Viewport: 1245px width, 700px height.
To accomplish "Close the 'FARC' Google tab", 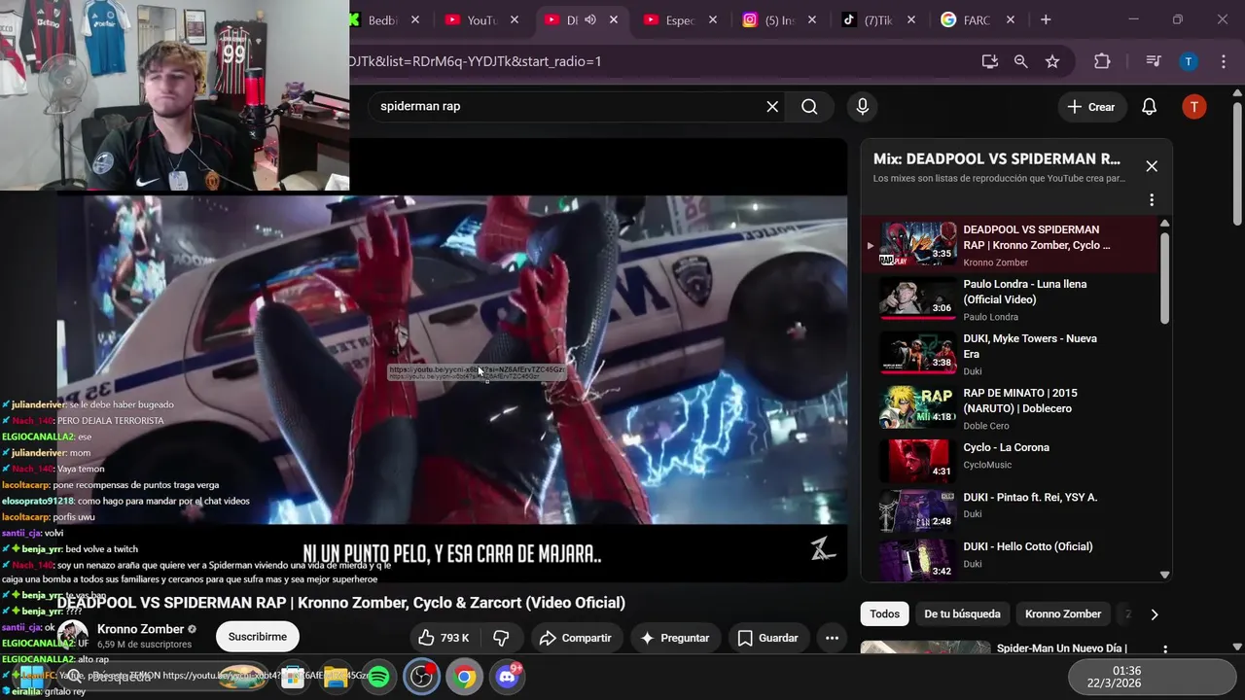I will coord(1011,19).
